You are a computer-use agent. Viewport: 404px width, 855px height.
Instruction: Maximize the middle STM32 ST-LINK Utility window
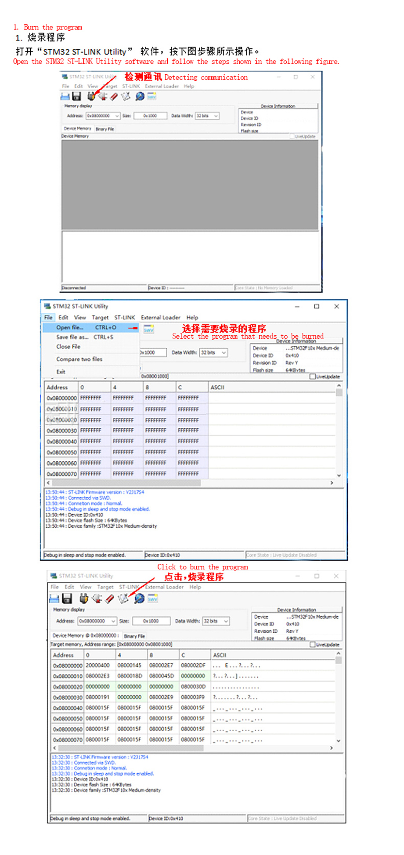click(x=317, y=306)
